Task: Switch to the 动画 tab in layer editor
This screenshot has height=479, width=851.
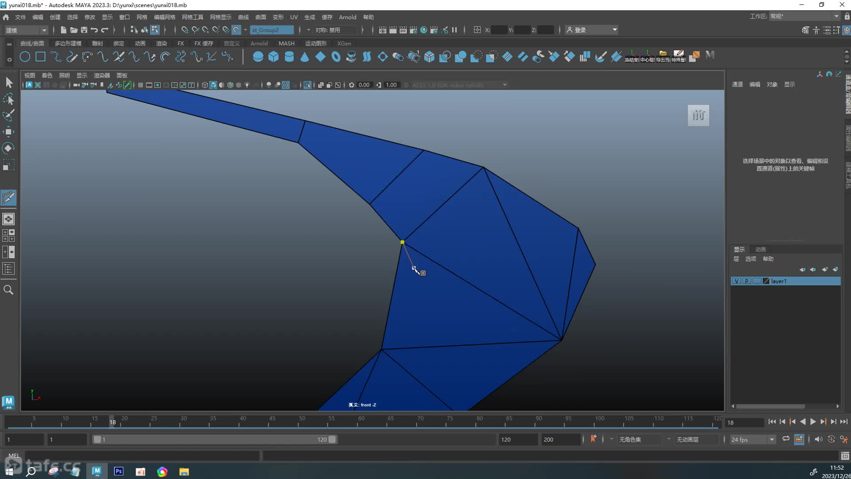Action: [x=761, y=249]
